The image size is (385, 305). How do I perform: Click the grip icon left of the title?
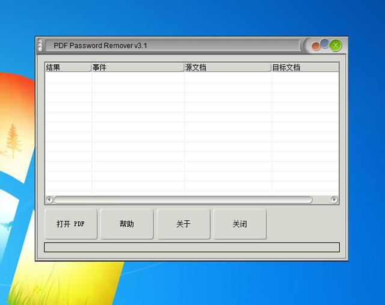coord(40,46)
